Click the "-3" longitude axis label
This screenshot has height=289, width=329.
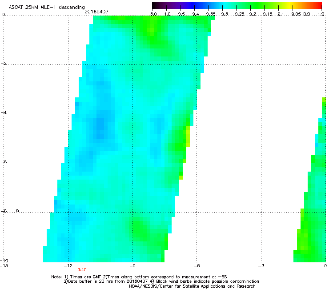coord(261,265)
